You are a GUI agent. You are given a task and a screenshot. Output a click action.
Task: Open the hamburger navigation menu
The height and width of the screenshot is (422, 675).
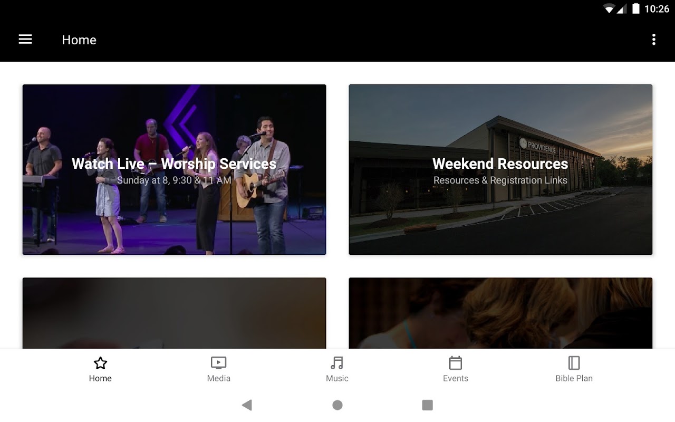coord(25,40)
